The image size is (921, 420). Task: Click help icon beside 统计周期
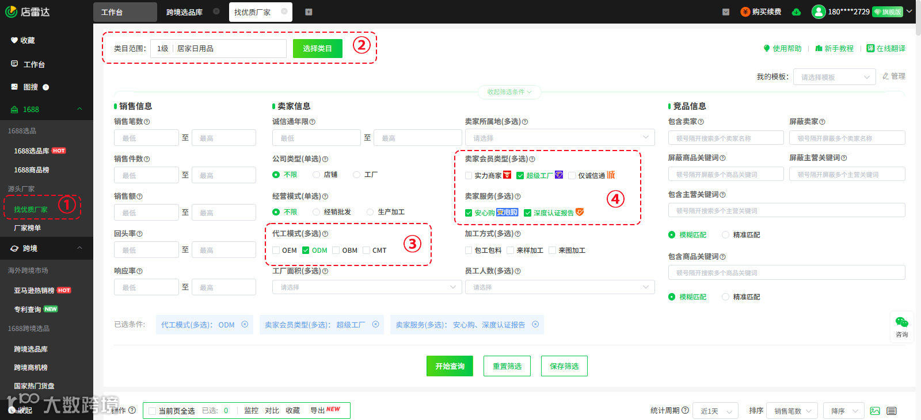tap(686, 410)
